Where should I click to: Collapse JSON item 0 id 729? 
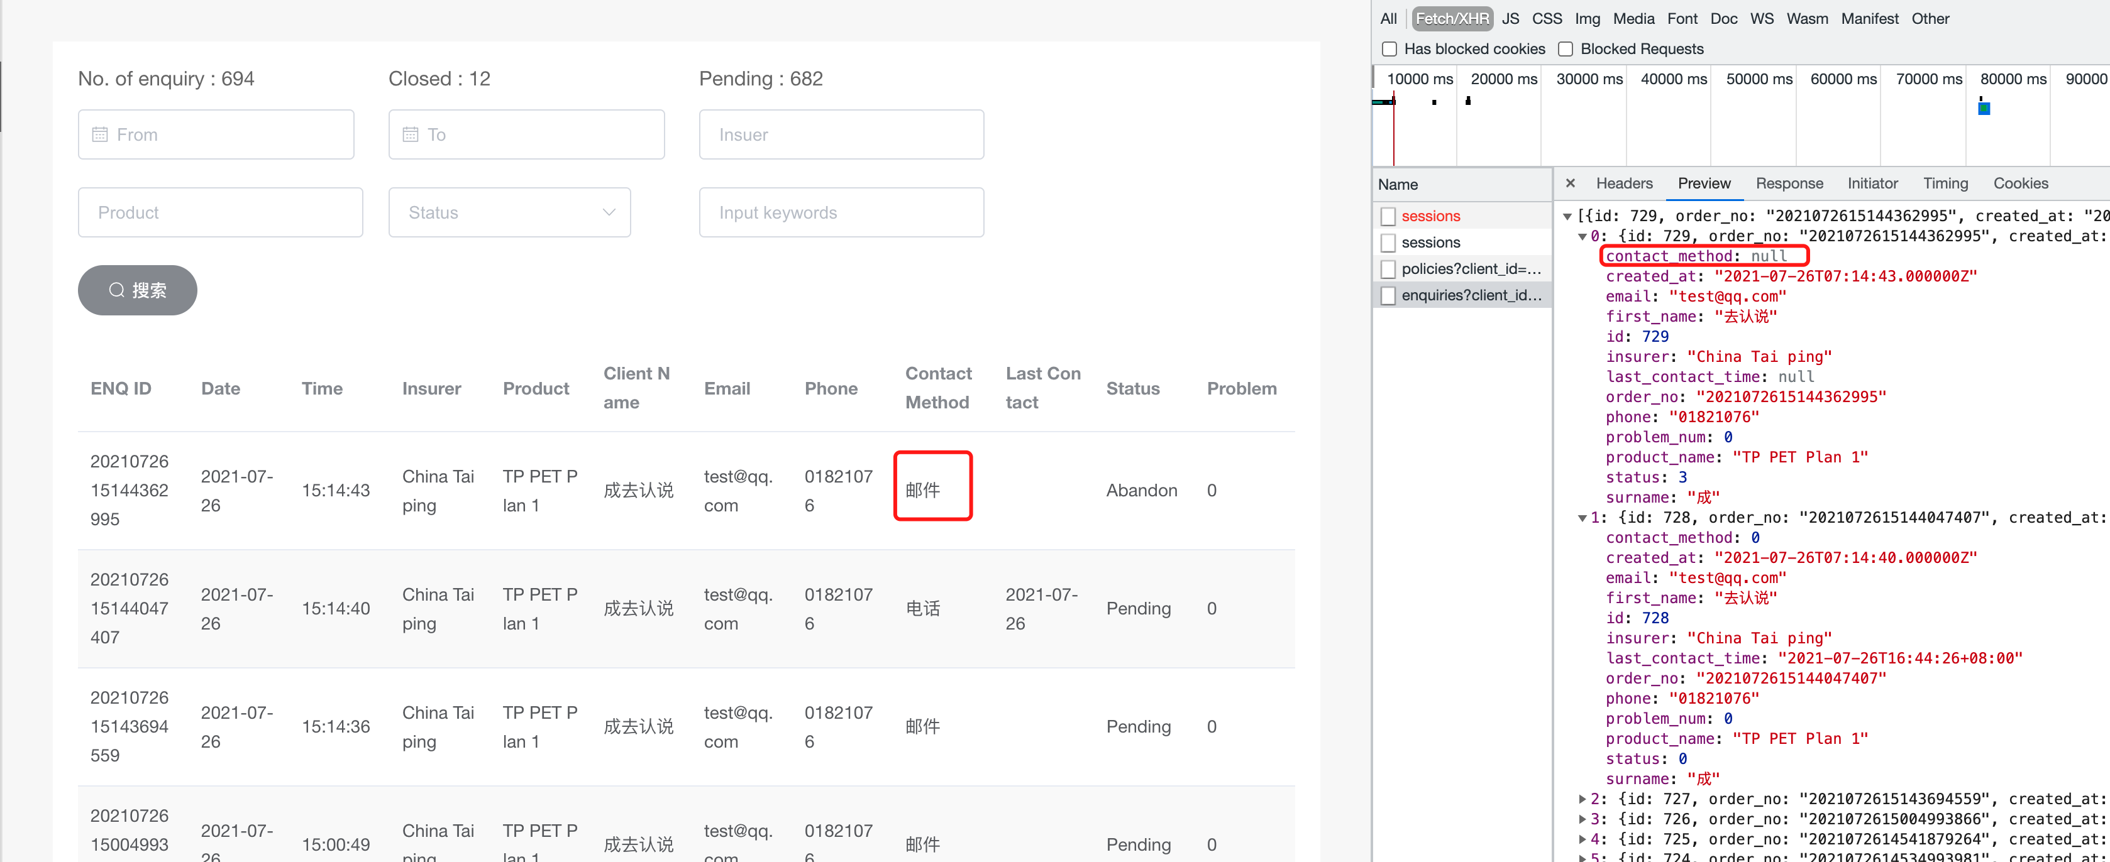click(x=1582, y=237)
